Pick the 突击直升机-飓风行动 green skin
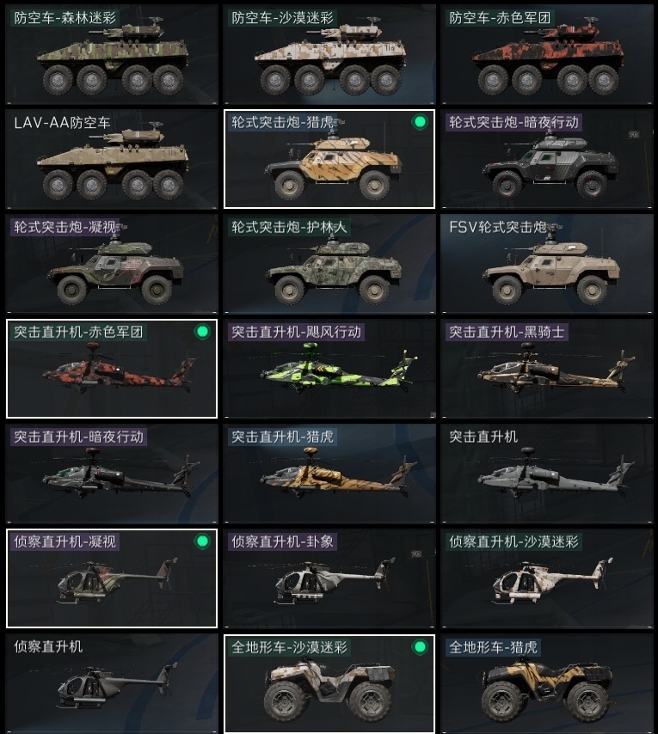 tap(329, 369)
